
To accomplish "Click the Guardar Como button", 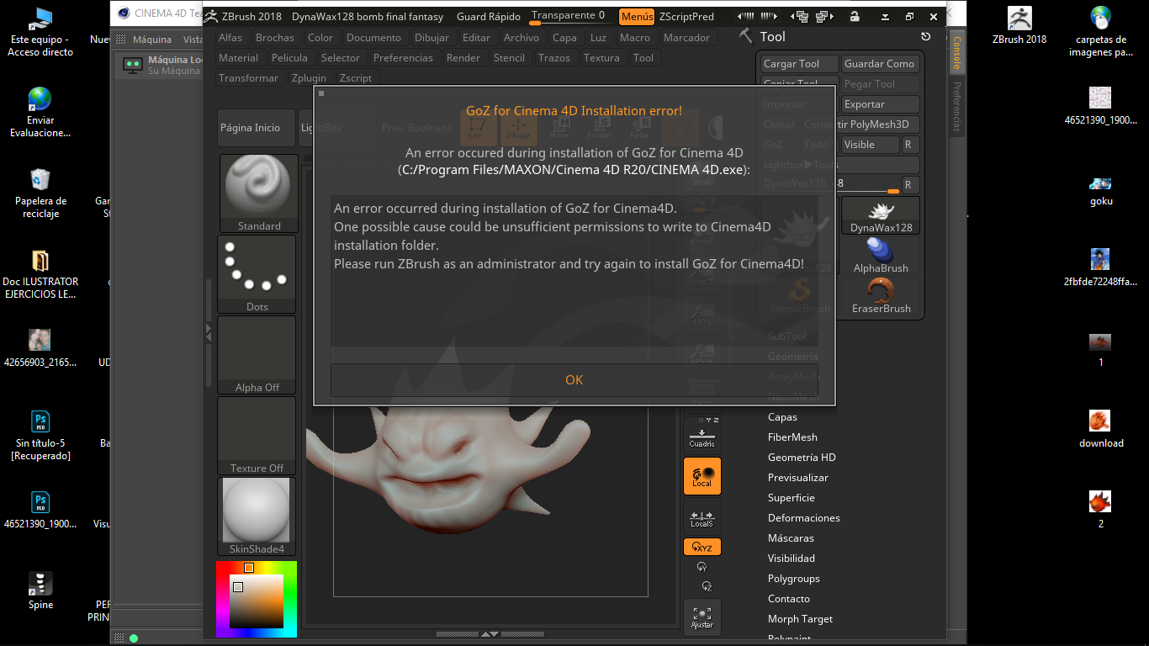I will 881,64.
